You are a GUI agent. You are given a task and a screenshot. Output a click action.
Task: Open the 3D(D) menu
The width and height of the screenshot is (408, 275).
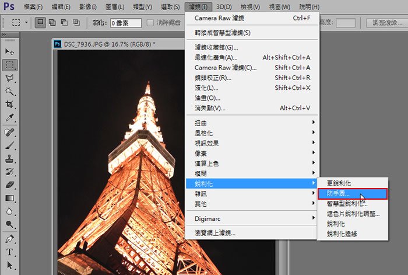pyautogui.click(x=224, y=7)
